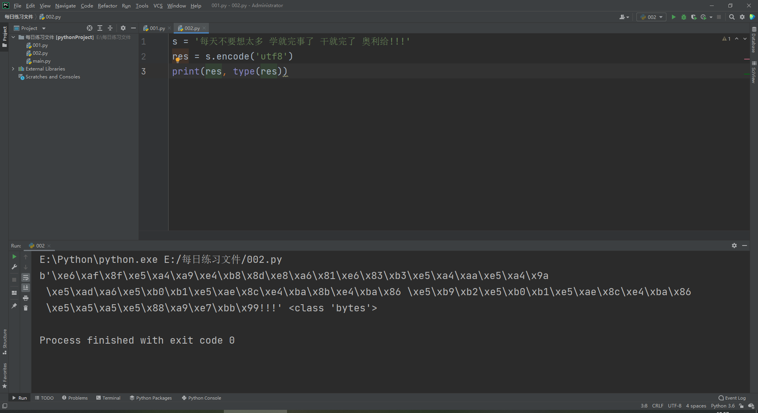Collapse the 每日练习文件 project root
Screen dimensions: 758x413
(13, 37)
